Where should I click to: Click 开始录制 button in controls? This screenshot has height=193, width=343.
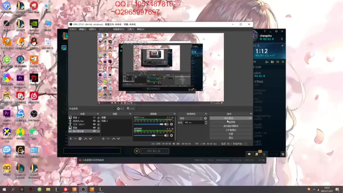click(231, 122)
